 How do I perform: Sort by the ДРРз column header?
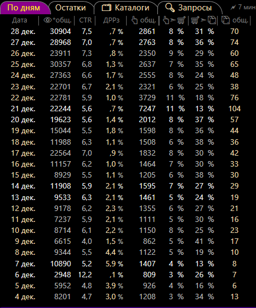click(111, 20)
